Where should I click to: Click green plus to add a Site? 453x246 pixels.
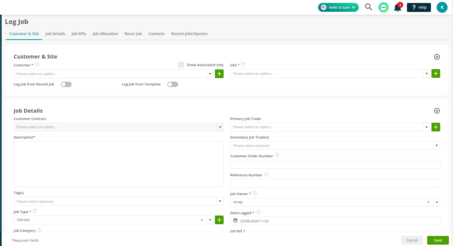[436, 73]
